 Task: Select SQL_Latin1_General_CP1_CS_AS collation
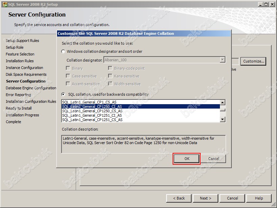pyautogui.click(x=141, y=102)
